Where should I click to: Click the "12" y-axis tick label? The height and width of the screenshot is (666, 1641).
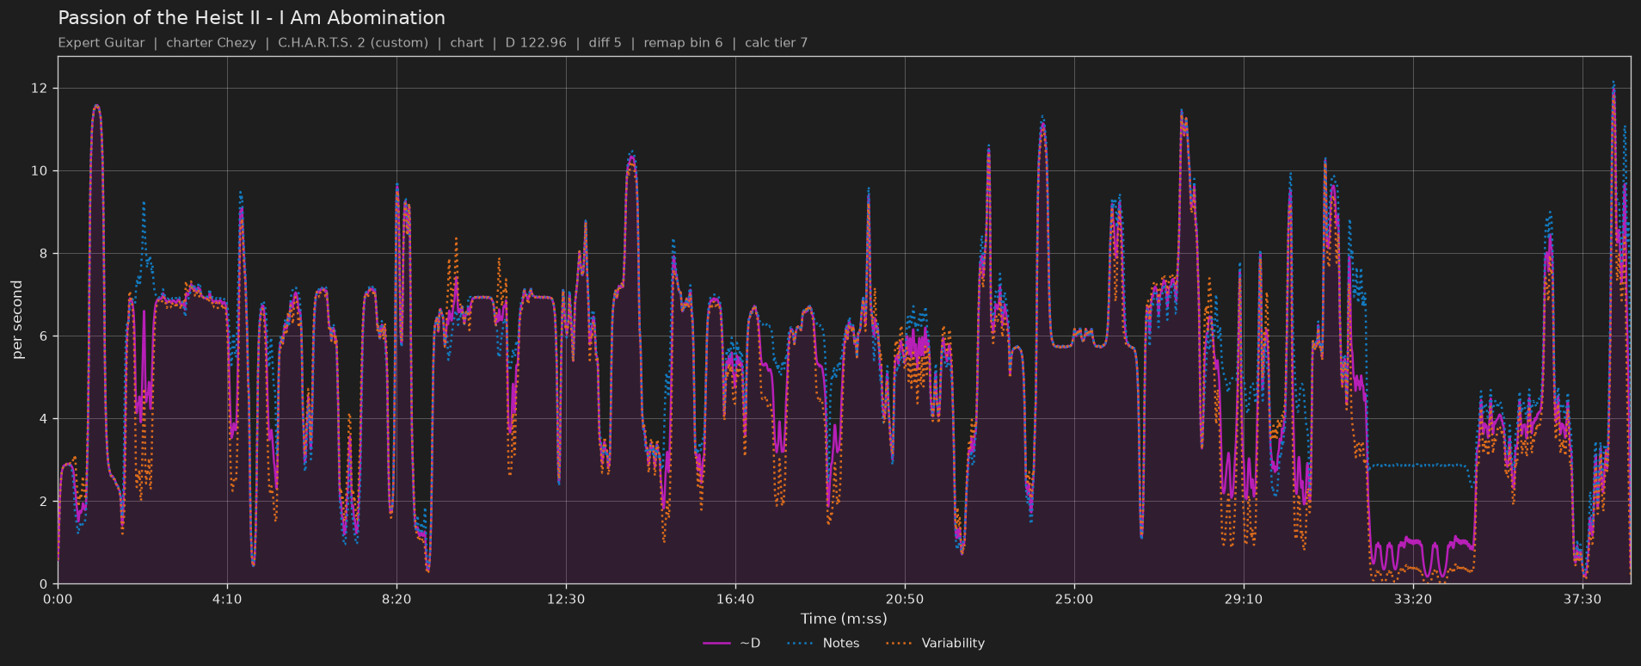pyautogui.click(x=40, y=89)
